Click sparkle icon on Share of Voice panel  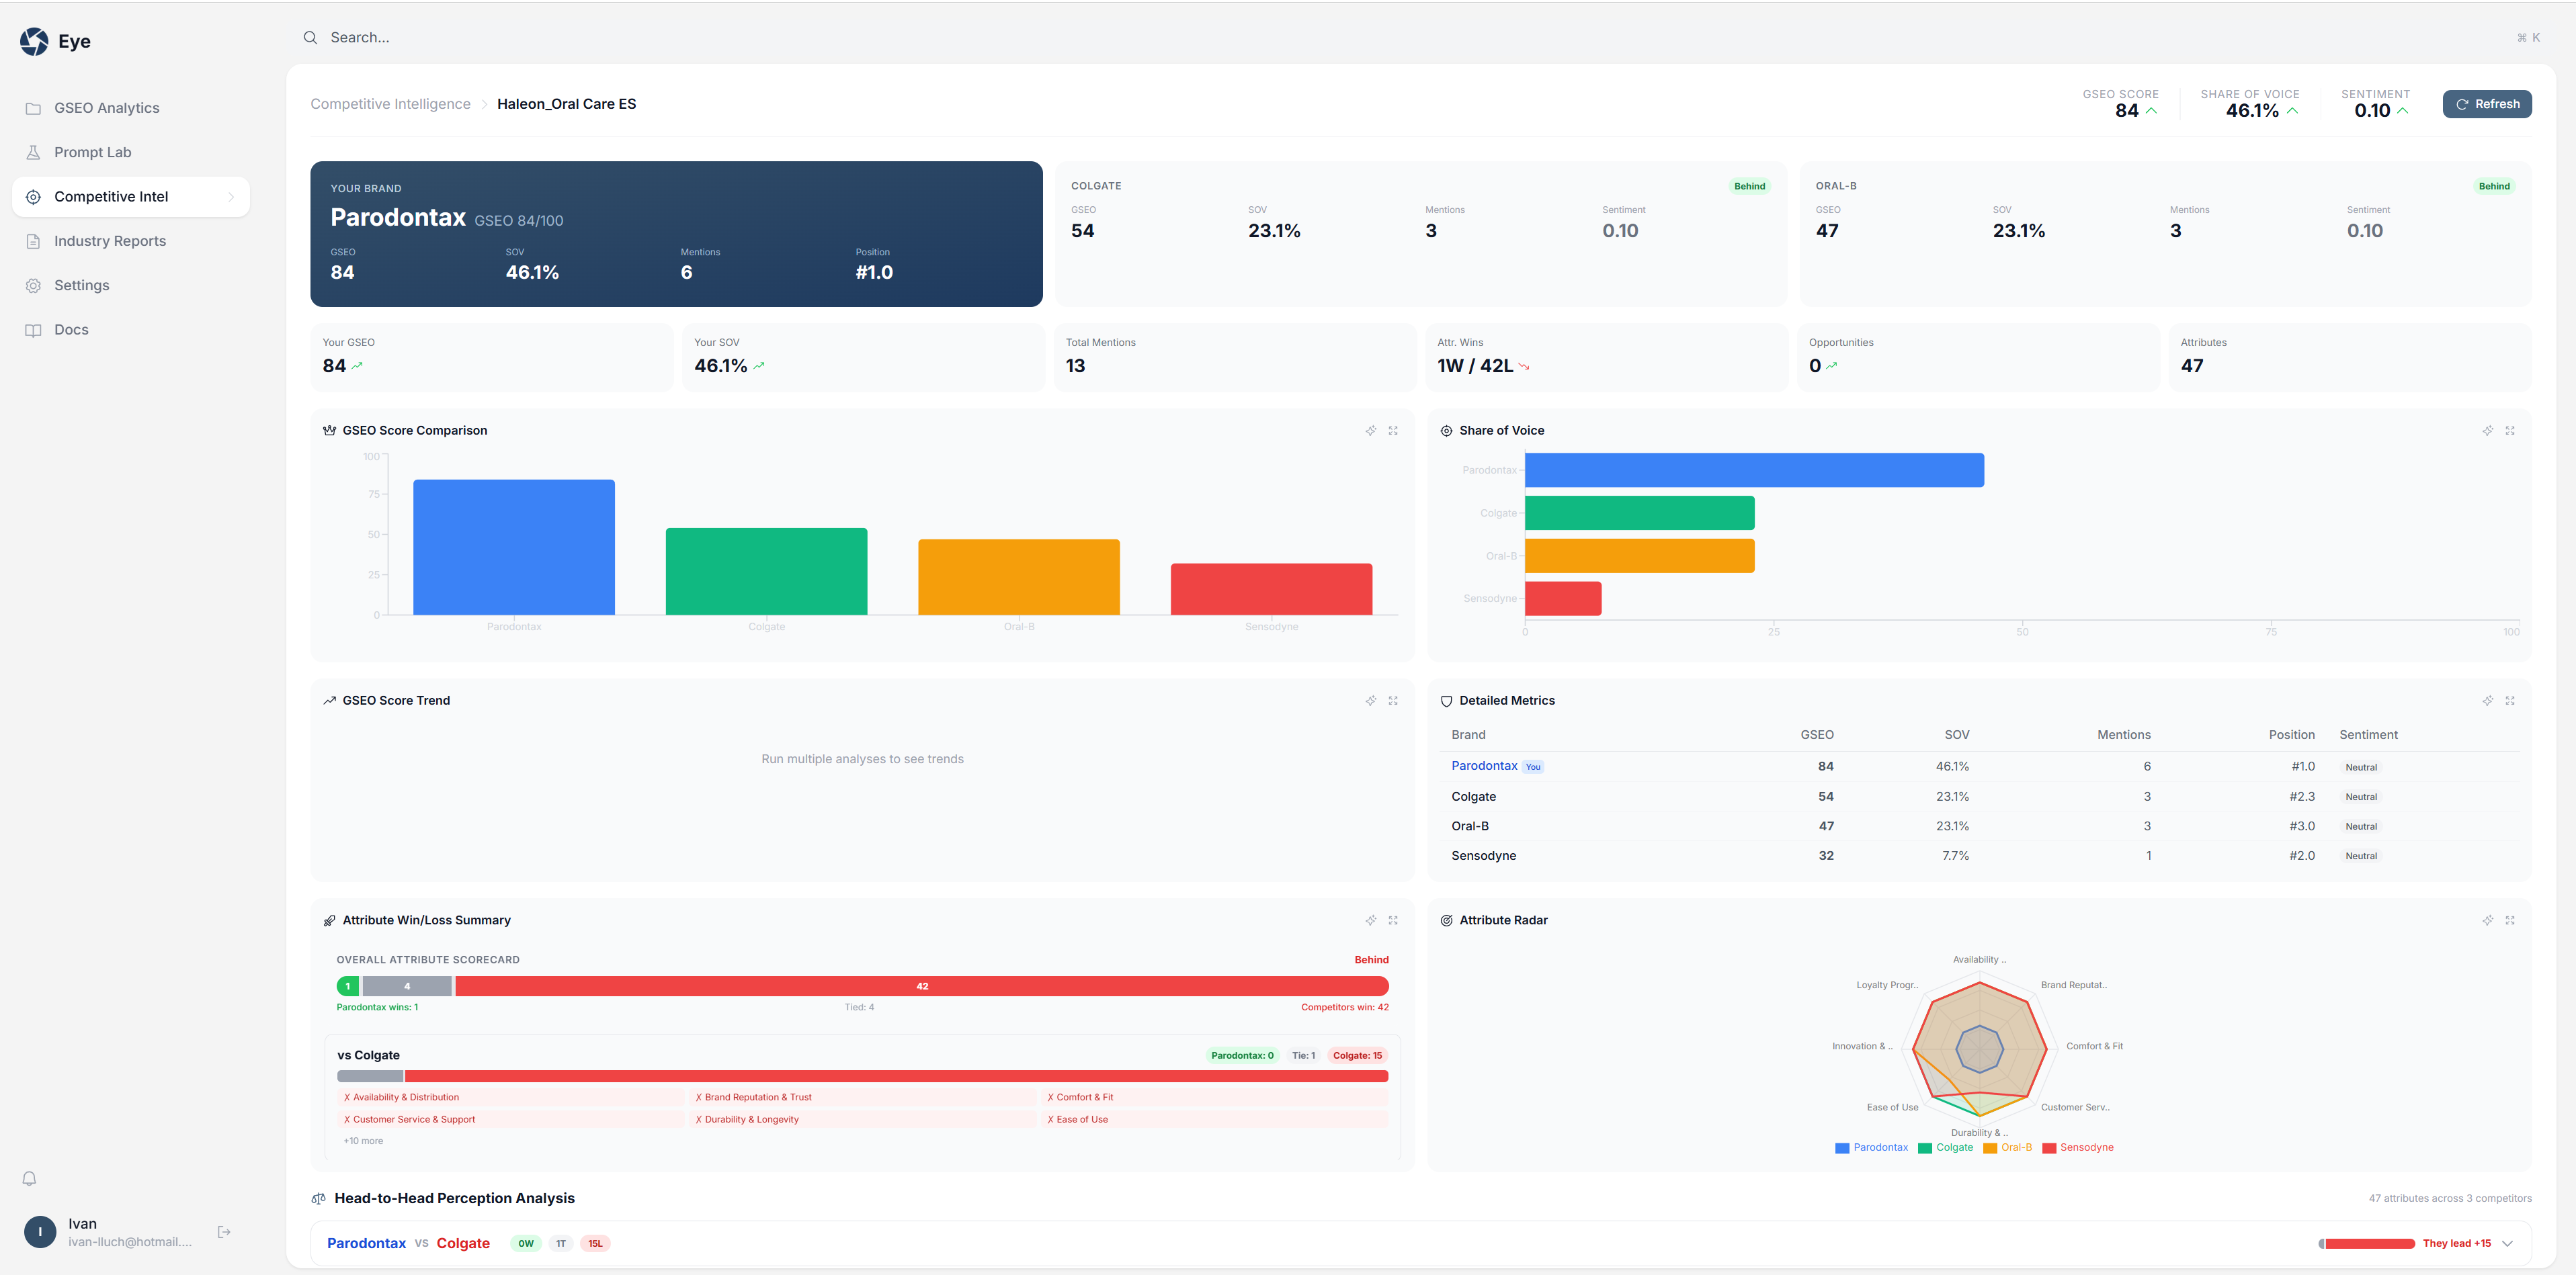pyautogui.click(x=2487, y=431)
